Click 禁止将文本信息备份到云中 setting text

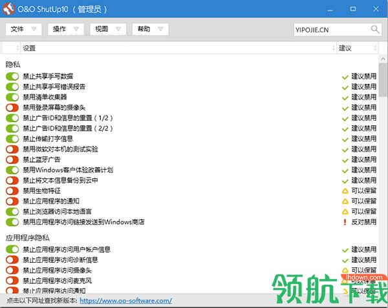point(60,180)
